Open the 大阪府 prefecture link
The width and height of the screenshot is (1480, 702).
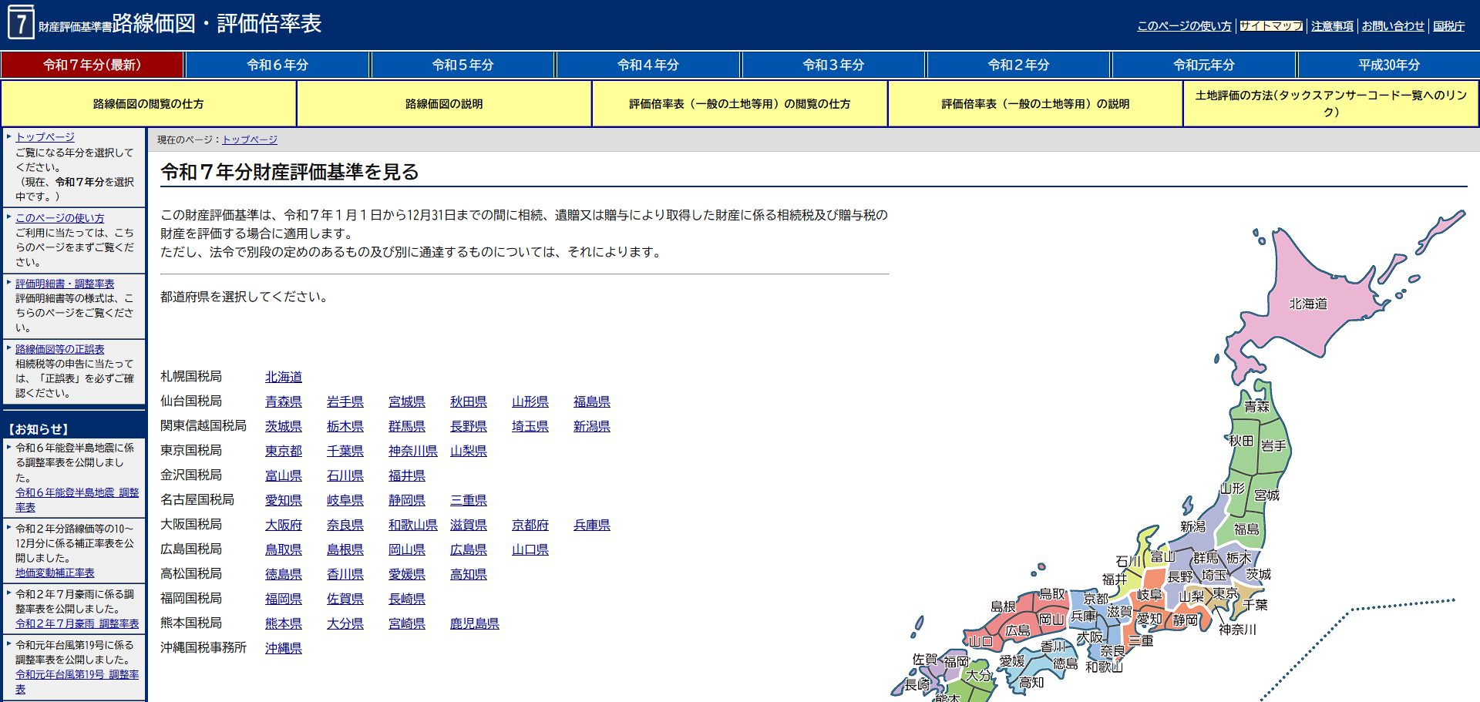[283, 525]
